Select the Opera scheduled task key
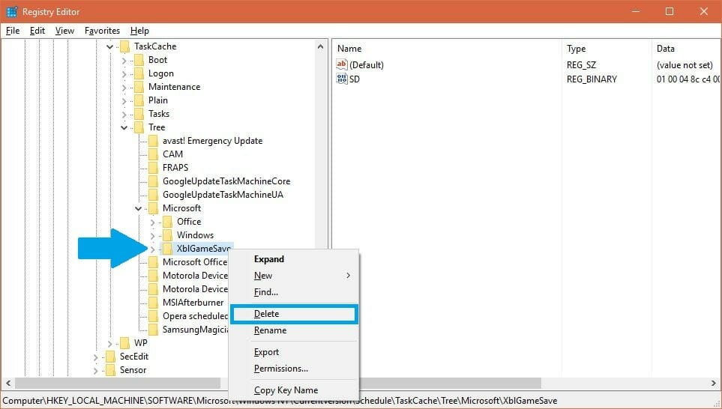 pyautogui.click(x=195, y=316)
